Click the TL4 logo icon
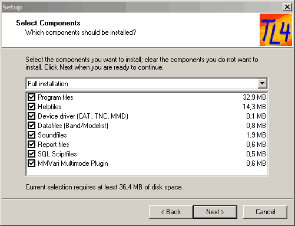Viewport: 295px width, 226px height. [276, 30]
